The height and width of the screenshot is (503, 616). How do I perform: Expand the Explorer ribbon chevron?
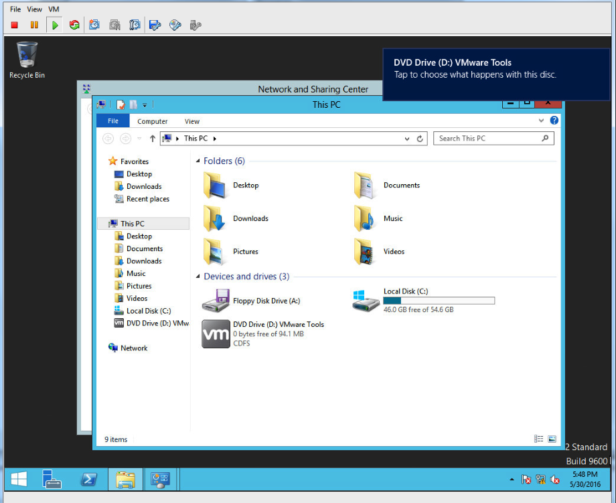coord(542,121)
